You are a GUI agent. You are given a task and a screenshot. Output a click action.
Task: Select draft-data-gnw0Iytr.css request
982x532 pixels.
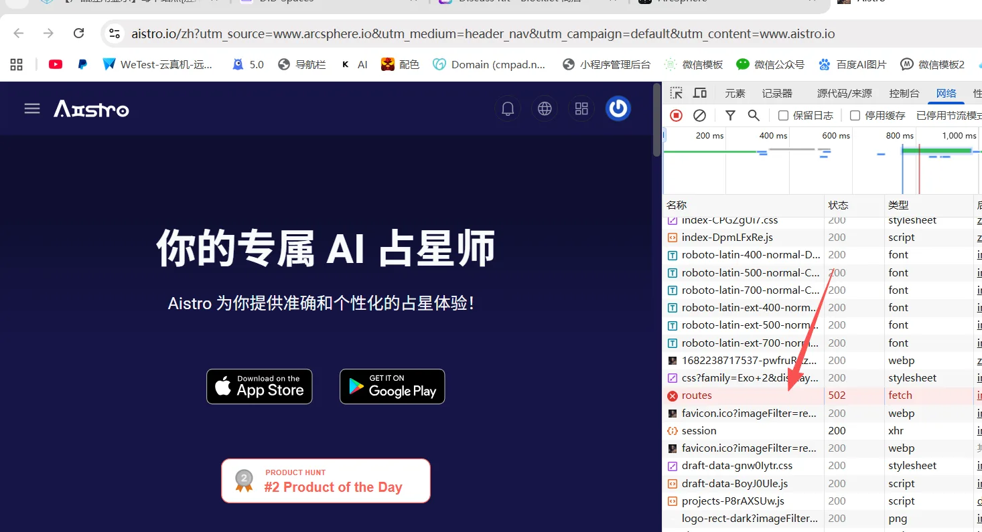click(823, 465)
